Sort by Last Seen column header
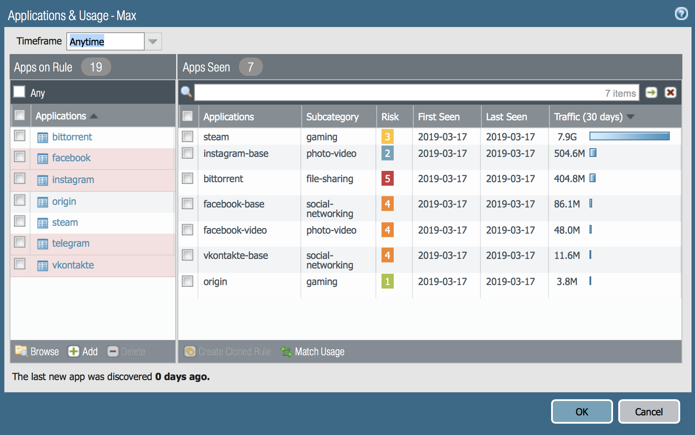695x435 pixels. pyautogui.click(x=515, y=117)
